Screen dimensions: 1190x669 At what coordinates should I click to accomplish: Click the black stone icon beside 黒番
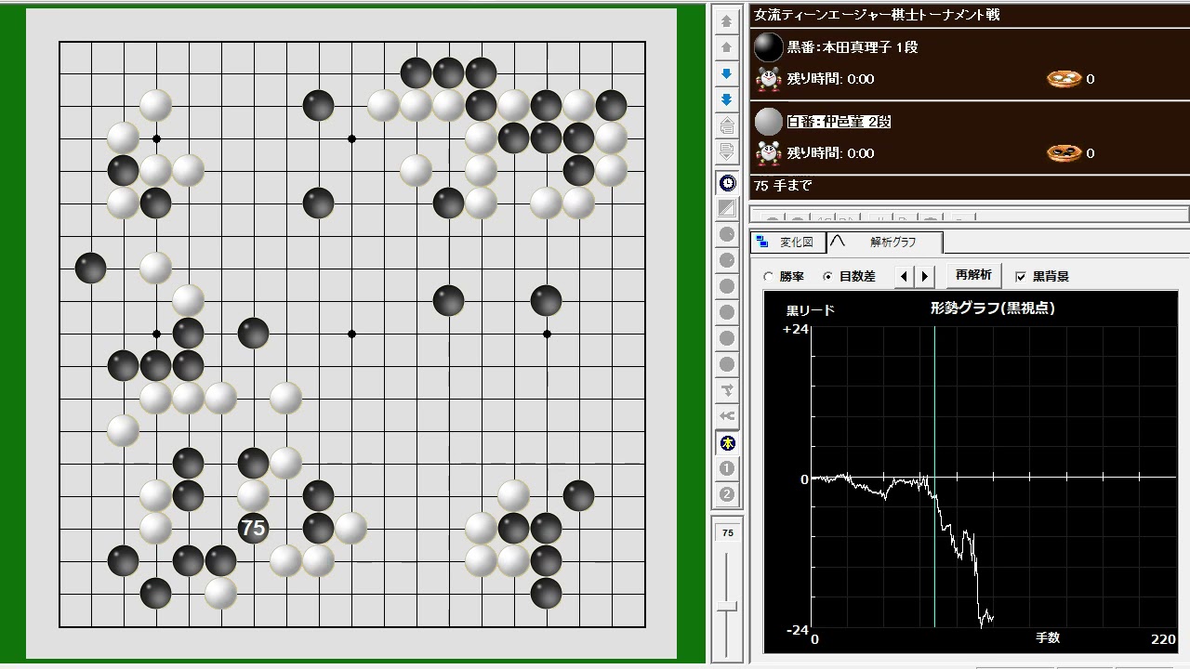point(768,46)
